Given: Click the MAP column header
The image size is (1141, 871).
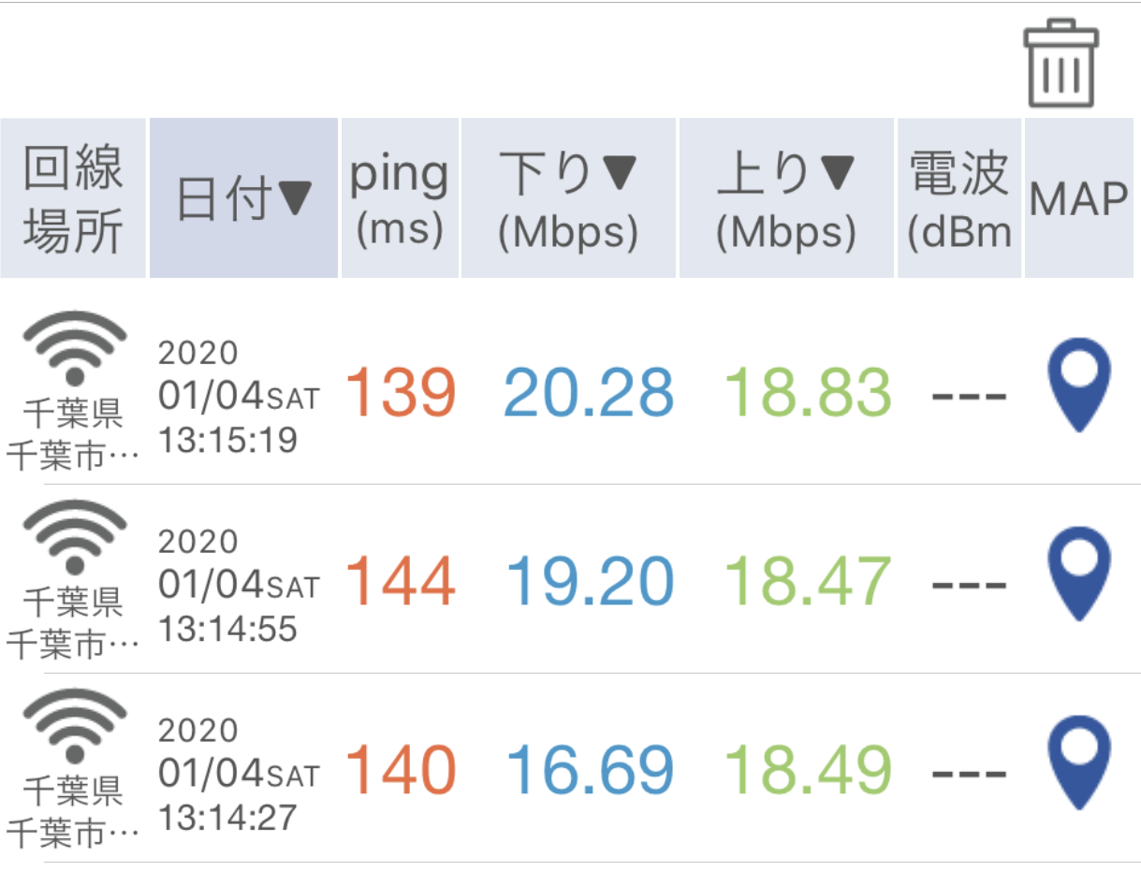Looking at the screenshot, I should point(1079,197).
